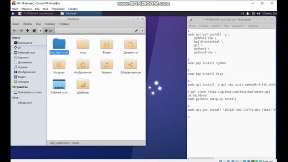The image size is (288, 162).
Task: Click Mousepad horizontal scrollbar
Action: coord(201,158)
